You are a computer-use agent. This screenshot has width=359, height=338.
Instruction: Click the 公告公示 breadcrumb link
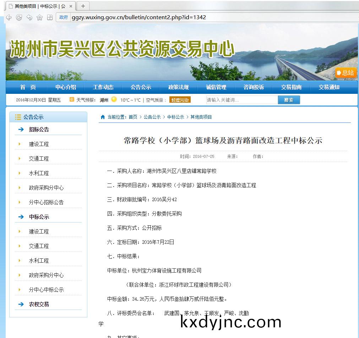click(152, 117)
